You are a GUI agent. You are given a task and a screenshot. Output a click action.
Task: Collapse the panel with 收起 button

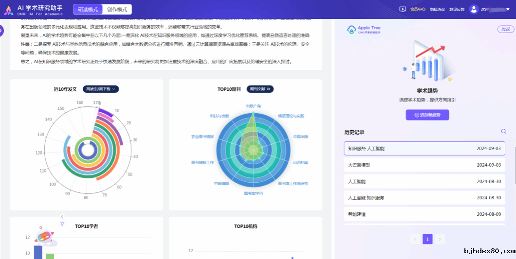[505, 29]
